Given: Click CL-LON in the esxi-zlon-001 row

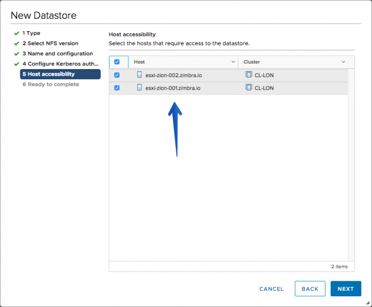Looking at the screenshot, I should (x=264, y=88).
